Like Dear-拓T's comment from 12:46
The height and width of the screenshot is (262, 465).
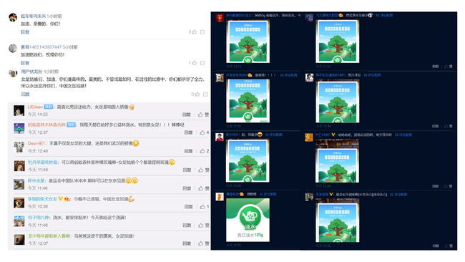click(202, 151)
